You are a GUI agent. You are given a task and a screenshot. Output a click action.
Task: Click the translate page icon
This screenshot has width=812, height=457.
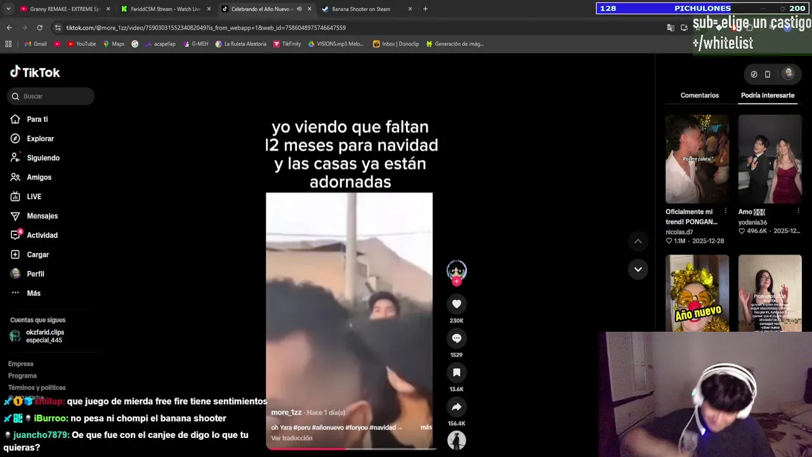(671, 28)
